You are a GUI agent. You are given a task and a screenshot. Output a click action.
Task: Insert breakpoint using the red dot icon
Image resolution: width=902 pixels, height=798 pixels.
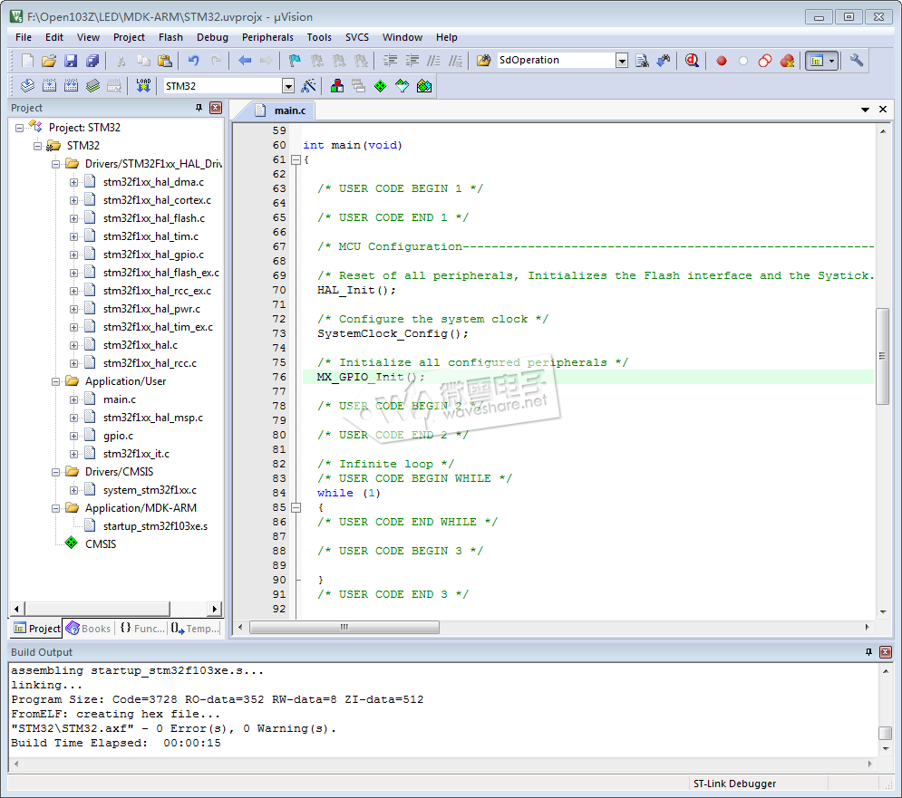(722, 61)
